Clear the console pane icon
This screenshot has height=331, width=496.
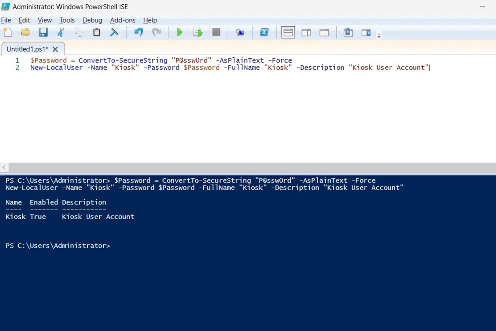(114, 32)
